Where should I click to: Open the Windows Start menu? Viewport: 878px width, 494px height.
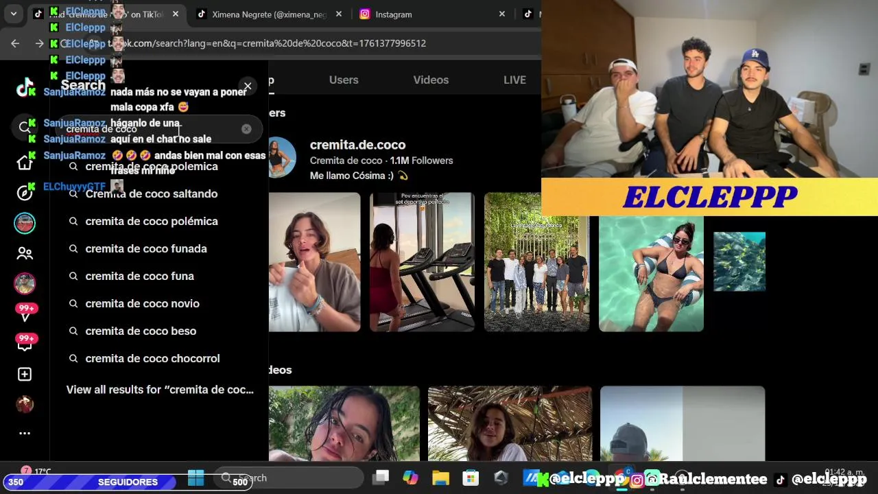click(x=195, y=478)
